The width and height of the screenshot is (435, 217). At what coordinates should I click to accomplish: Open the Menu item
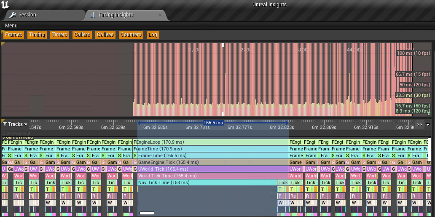click(11, 26)
